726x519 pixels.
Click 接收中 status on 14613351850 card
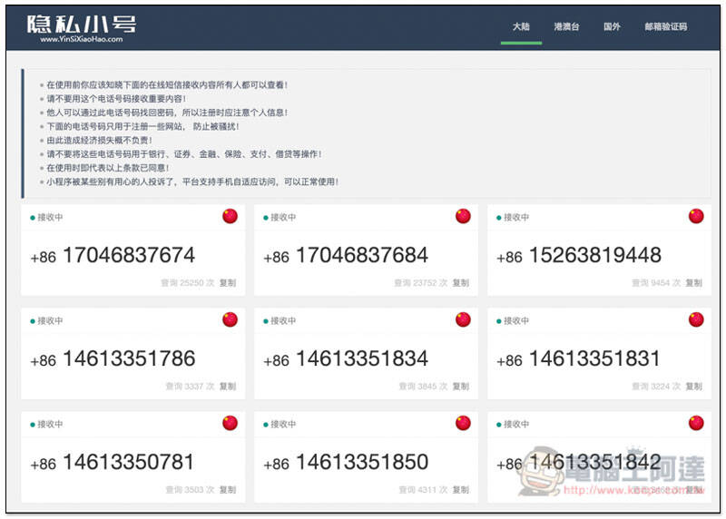point(280,424)
